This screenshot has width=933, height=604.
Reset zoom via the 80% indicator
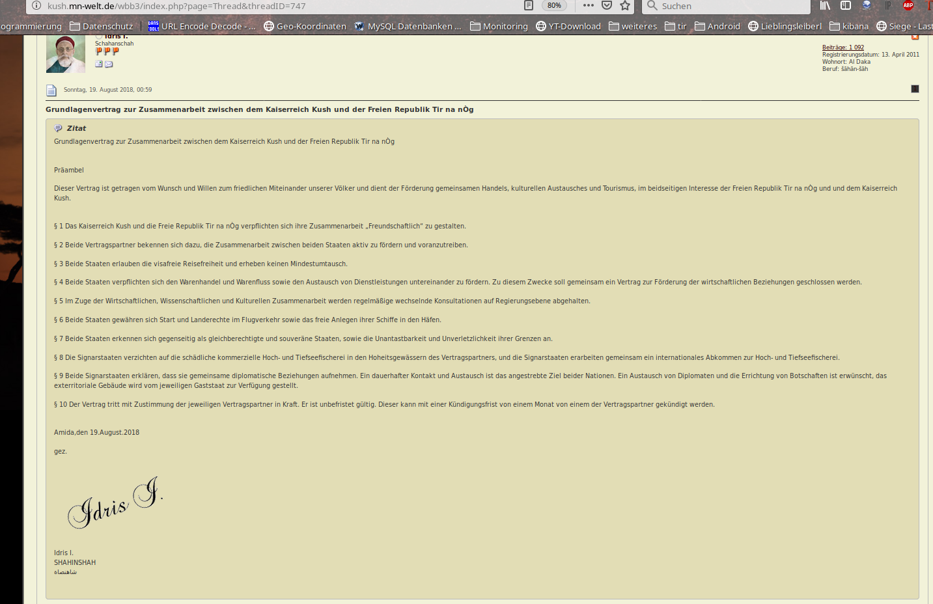point(554,5)
